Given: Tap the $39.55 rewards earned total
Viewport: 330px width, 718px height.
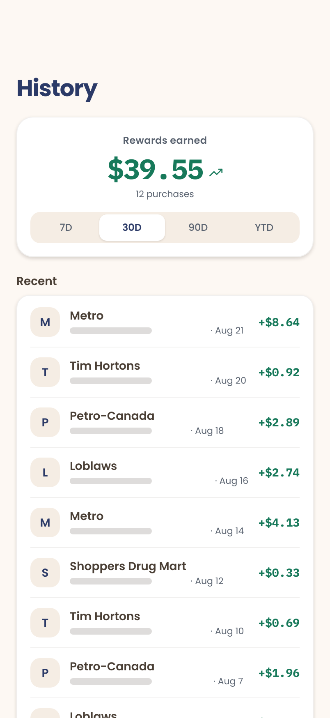Looking at the screenshot, I should 156,170.
